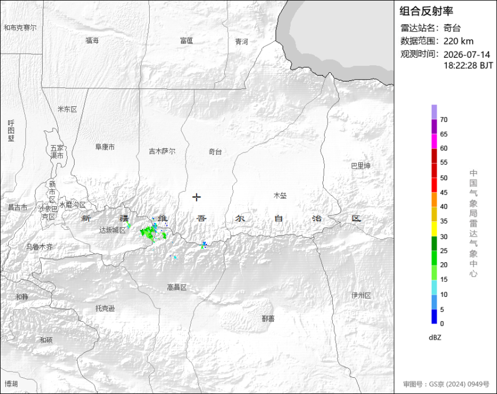Click the 木垒 map label
This screenshot has width=497, height=394.
coord(280,196)
